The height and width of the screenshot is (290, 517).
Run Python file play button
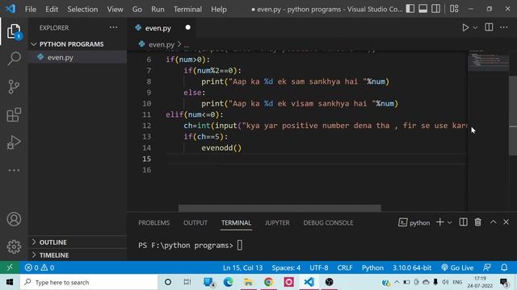(x=465, y=27)
